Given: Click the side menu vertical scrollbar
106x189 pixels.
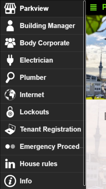Looking at the screenshot, I should 85,93.
